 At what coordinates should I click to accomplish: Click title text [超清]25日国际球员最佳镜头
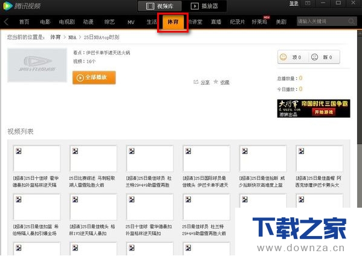point(205,182)
